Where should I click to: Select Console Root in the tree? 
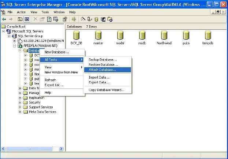coord(16,26)
